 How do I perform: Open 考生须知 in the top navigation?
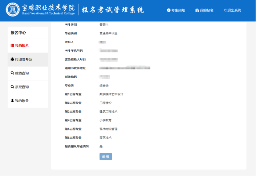point(178,10)
